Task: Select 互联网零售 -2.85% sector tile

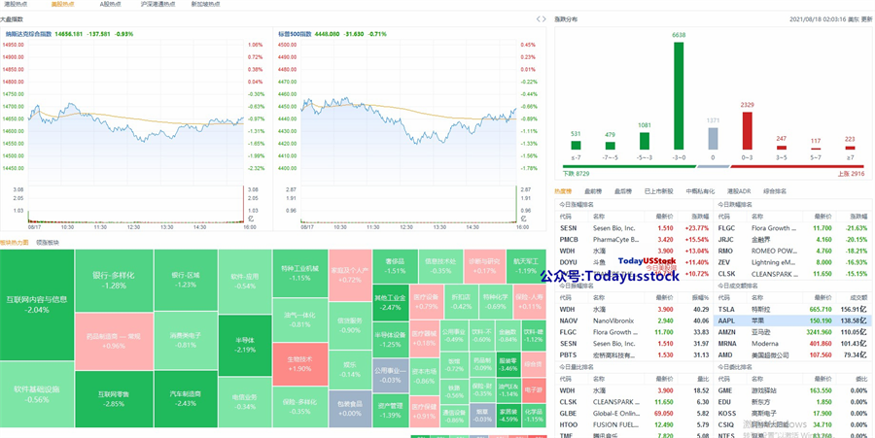Action: (114, 399)
